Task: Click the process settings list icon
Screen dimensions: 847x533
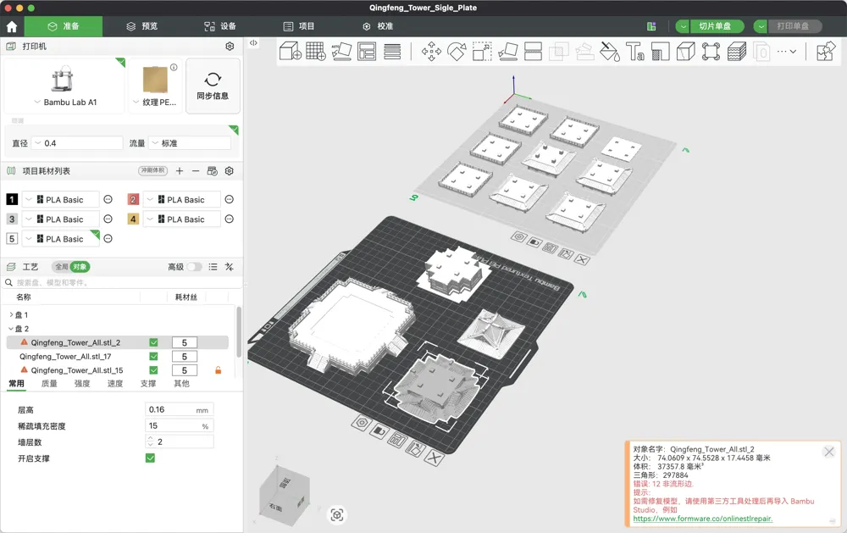Action: (213, 266)
